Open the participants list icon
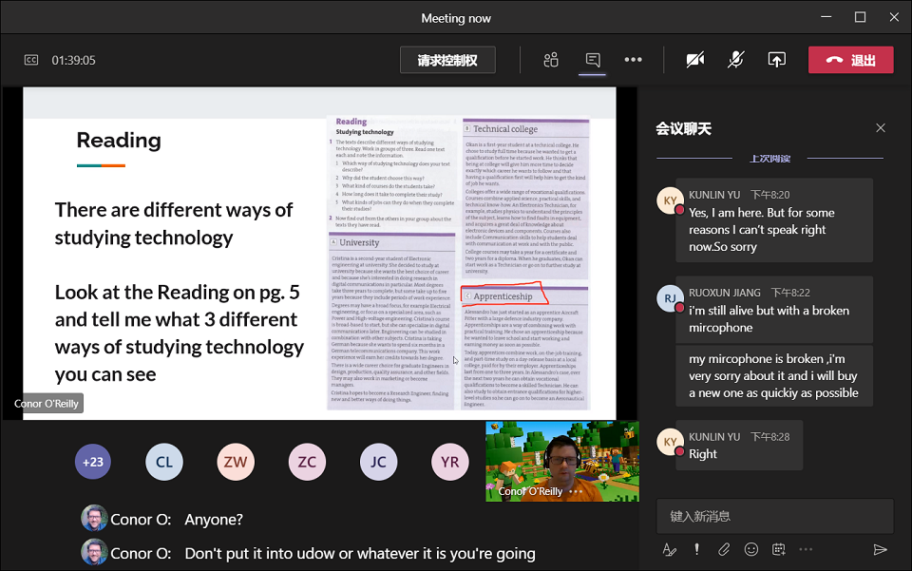 pyautogui.click(x=551, y=60)
